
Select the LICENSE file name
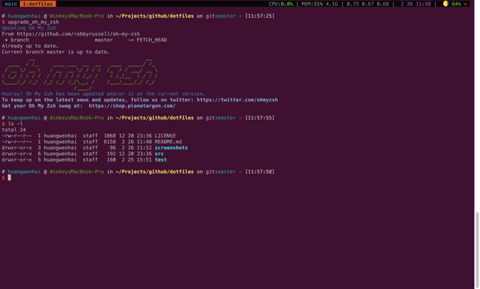[x=165, y=136]
